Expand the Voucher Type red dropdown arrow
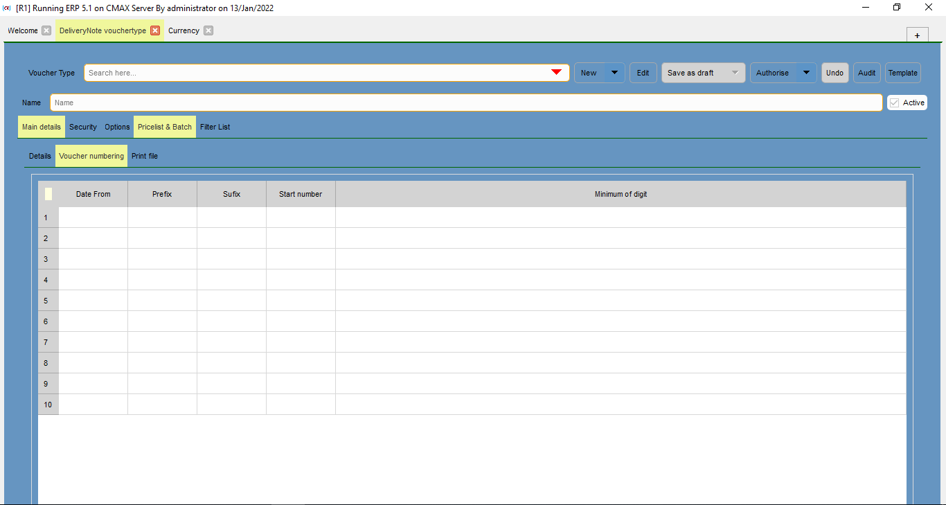This screenshot has height=505, width=946. pos(556,73)
